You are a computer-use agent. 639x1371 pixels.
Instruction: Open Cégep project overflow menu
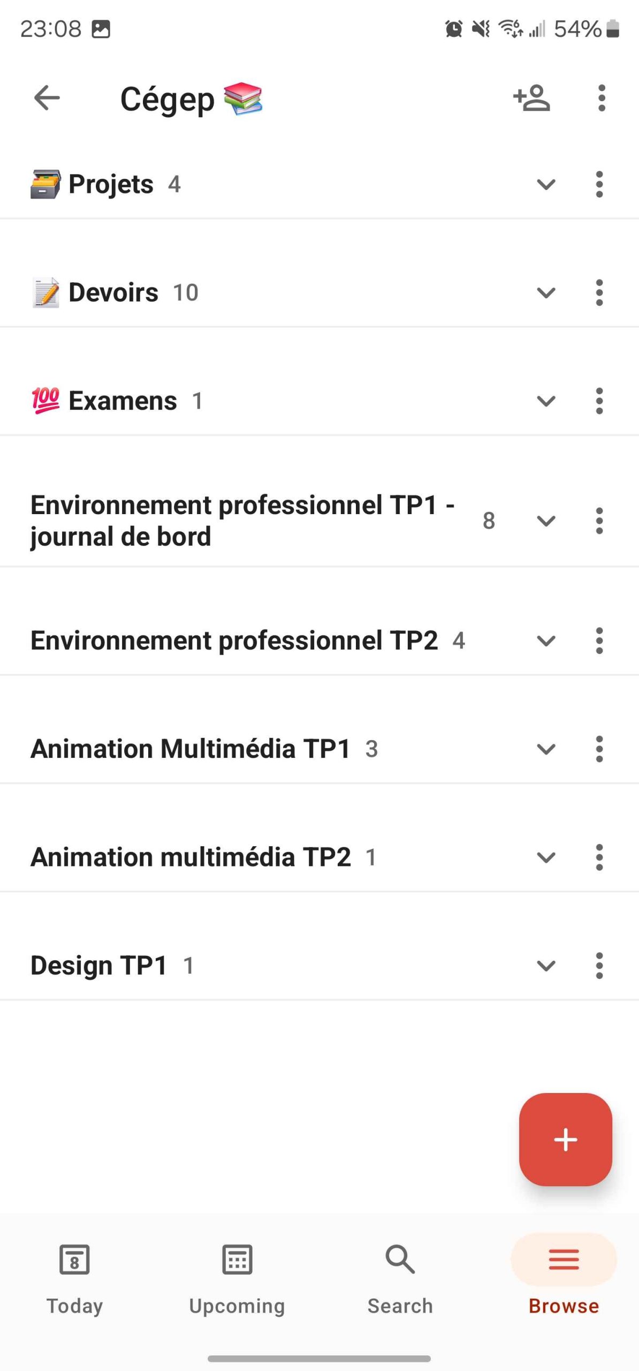602,99
